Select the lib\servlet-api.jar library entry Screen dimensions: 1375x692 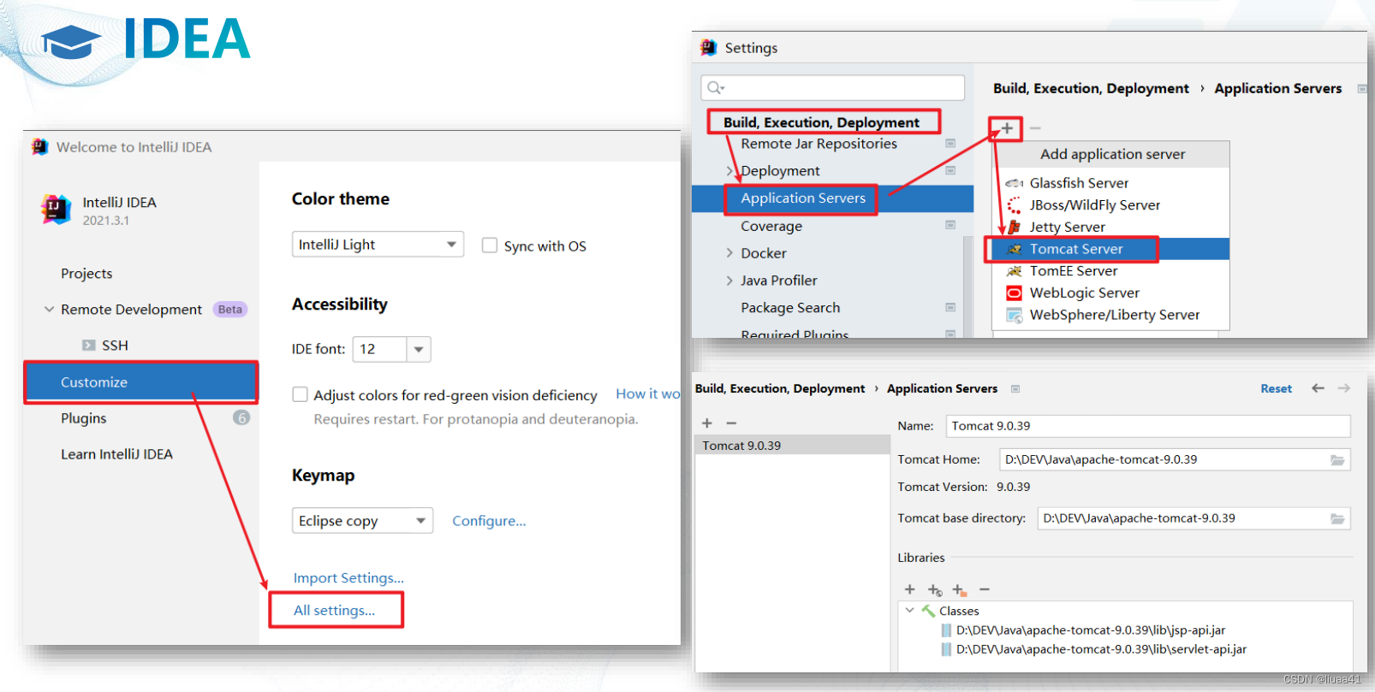[x=1101, y=649]
